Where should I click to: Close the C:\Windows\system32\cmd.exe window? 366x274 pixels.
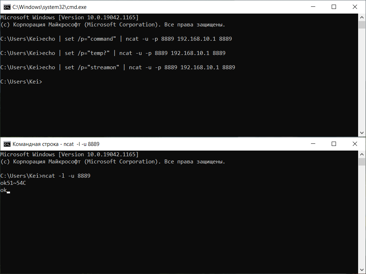(355, 7)
